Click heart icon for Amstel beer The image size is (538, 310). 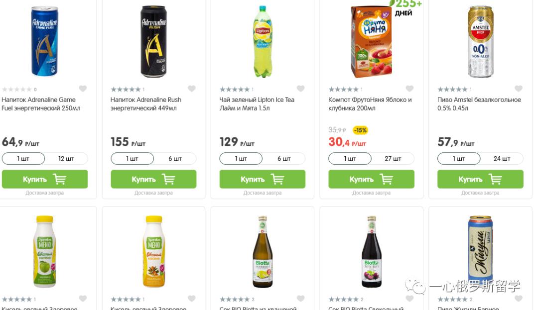[519, 89]
